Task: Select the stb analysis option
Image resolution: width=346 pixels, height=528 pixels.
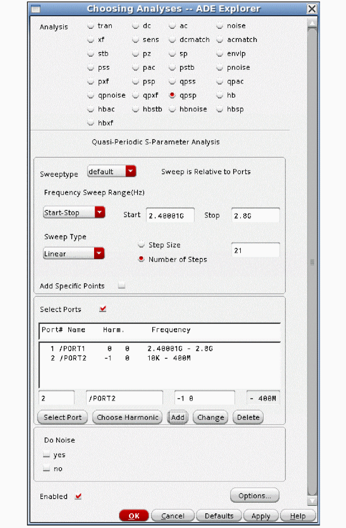Action: coord(91,54)
